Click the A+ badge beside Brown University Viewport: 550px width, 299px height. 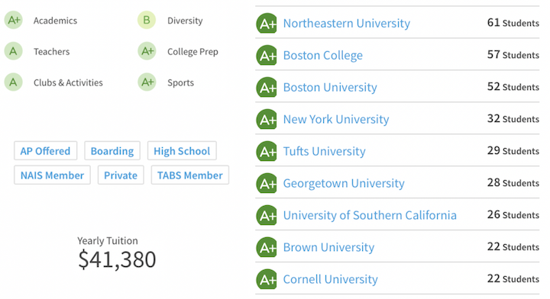[267, 247]
